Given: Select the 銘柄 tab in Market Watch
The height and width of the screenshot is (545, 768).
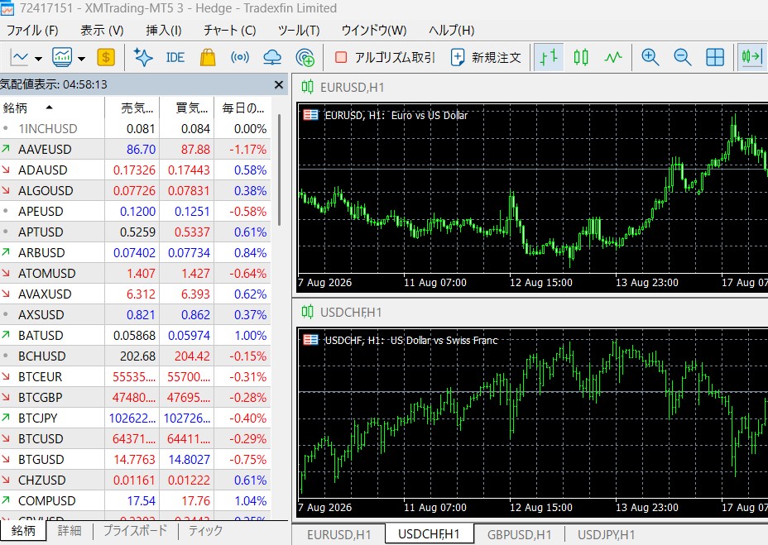Looking at the screenshot, I should tap(23, 531).
